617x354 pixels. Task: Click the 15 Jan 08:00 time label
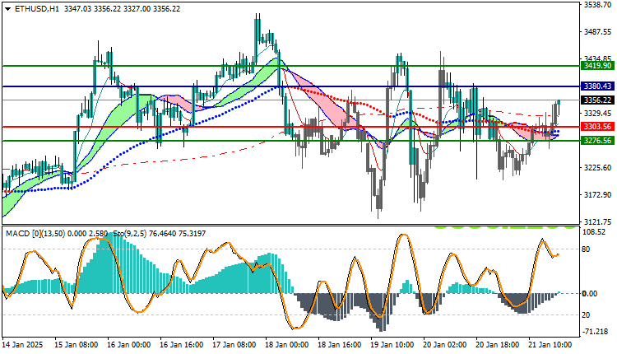(77, 345)
